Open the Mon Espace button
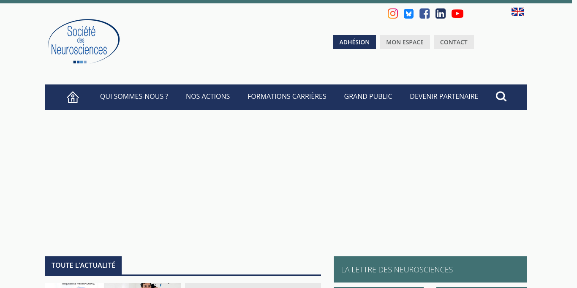The image size is (577, 288). pyautogui.click(x=405, y=42)
